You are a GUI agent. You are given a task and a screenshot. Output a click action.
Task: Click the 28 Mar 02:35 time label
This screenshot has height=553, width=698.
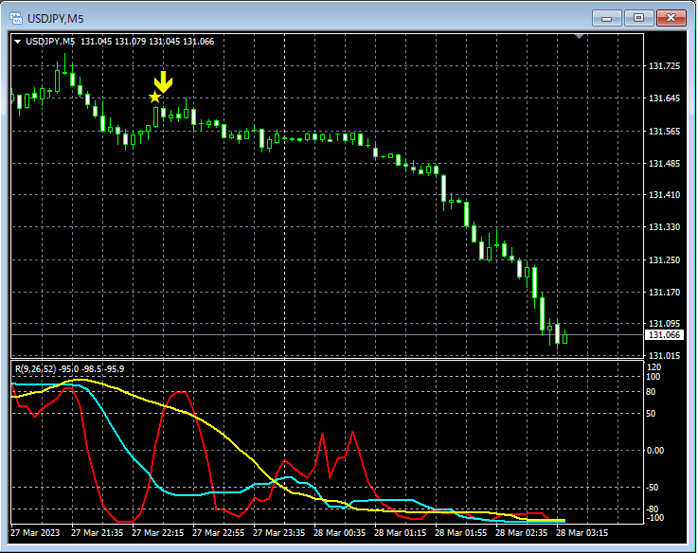coord(521,533)
